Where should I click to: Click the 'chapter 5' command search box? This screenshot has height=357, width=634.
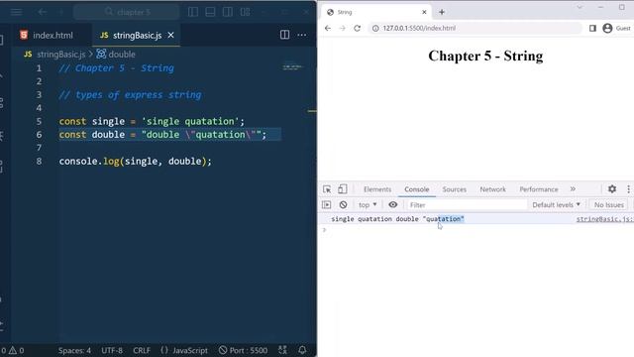(x=126, y=12)
